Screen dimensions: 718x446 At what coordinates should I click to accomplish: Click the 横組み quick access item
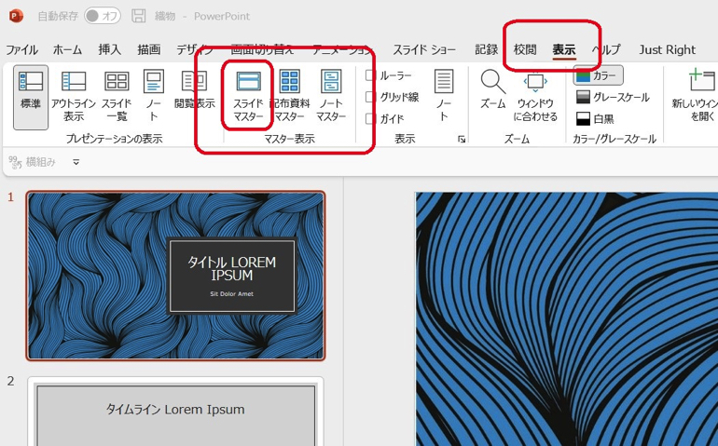point(32,161)
